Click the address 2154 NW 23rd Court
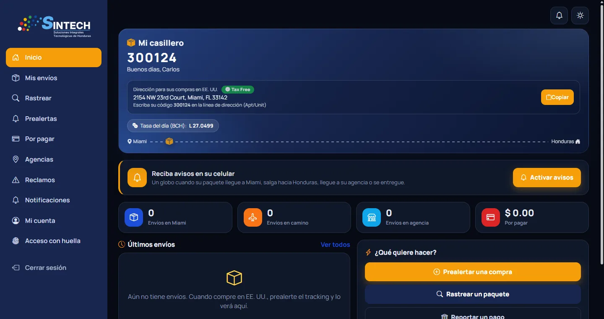This screenshot has width=604, height=319. pyautogui.click(x=180, y=97)
